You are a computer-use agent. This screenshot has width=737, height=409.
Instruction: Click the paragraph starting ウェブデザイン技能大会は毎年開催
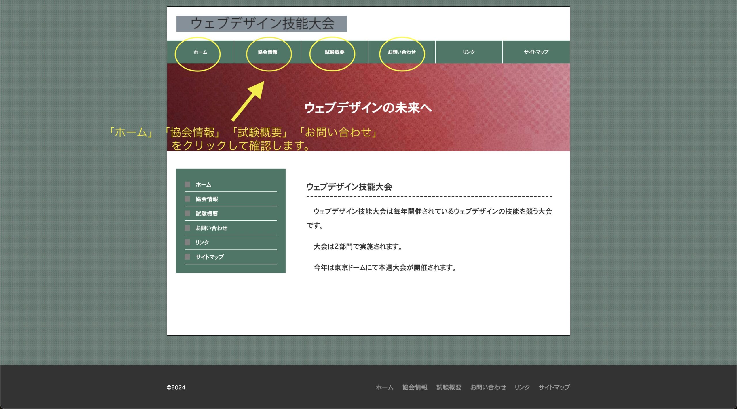[429, 218]
